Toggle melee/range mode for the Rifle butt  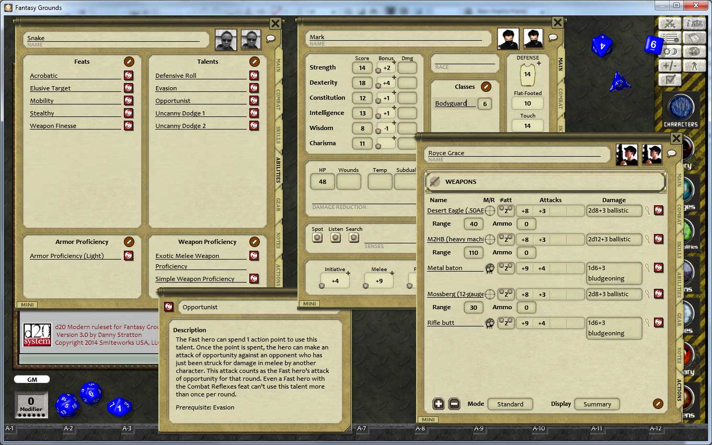pos(489,322)
